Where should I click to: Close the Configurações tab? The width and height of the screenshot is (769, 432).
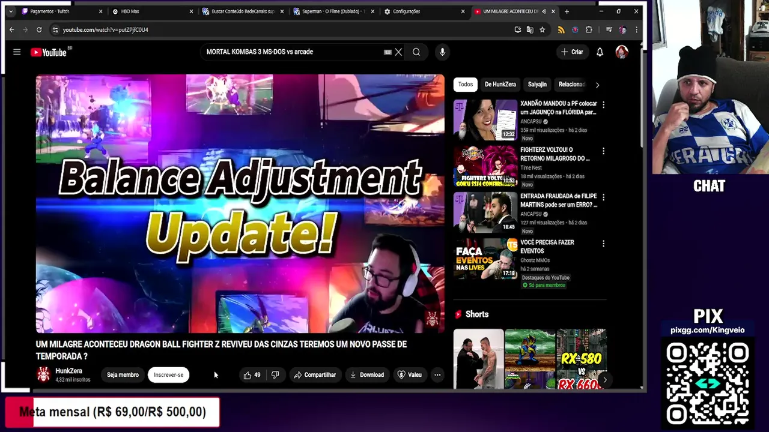click(x=463, y=11)
